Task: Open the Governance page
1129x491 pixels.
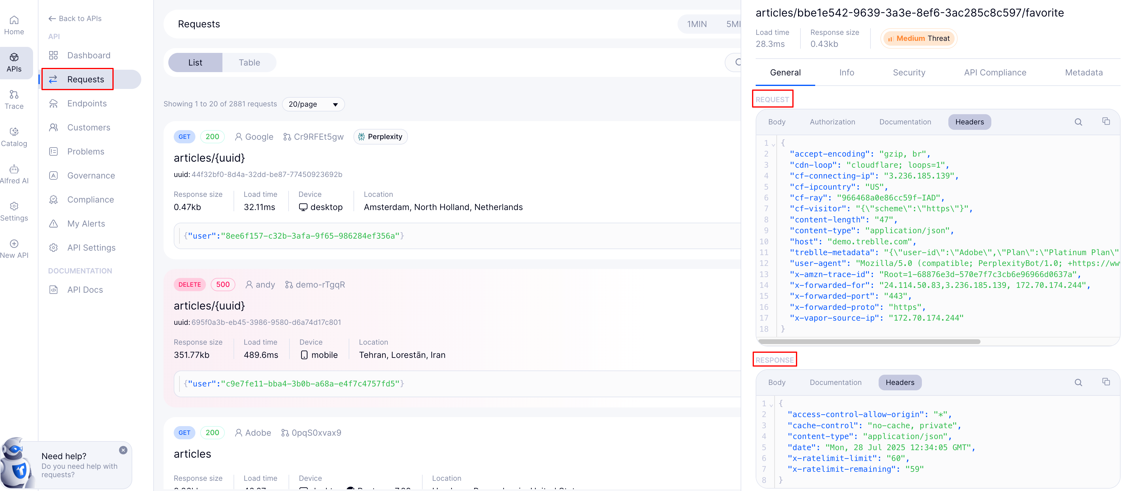Action: [91, 176]
